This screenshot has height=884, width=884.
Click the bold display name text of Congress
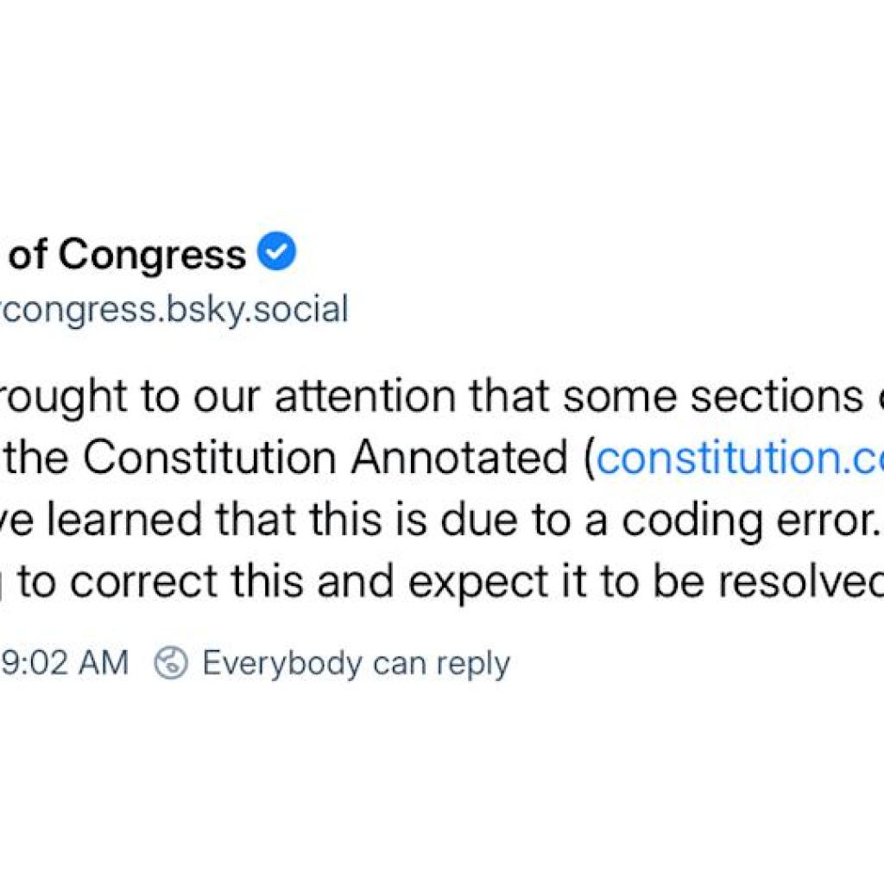coord(121,252)
